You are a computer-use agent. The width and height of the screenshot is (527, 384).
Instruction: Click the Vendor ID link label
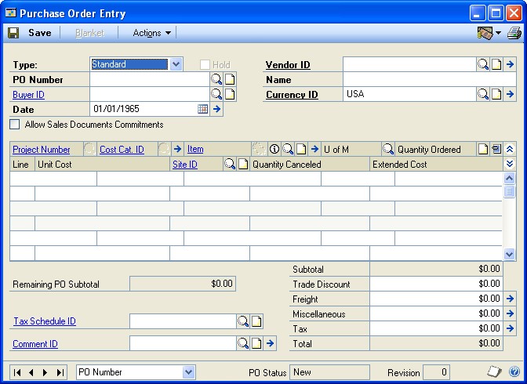tap(288, 65)
